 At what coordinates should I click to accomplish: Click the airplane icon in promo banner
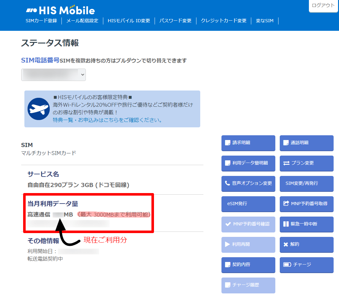39,109
